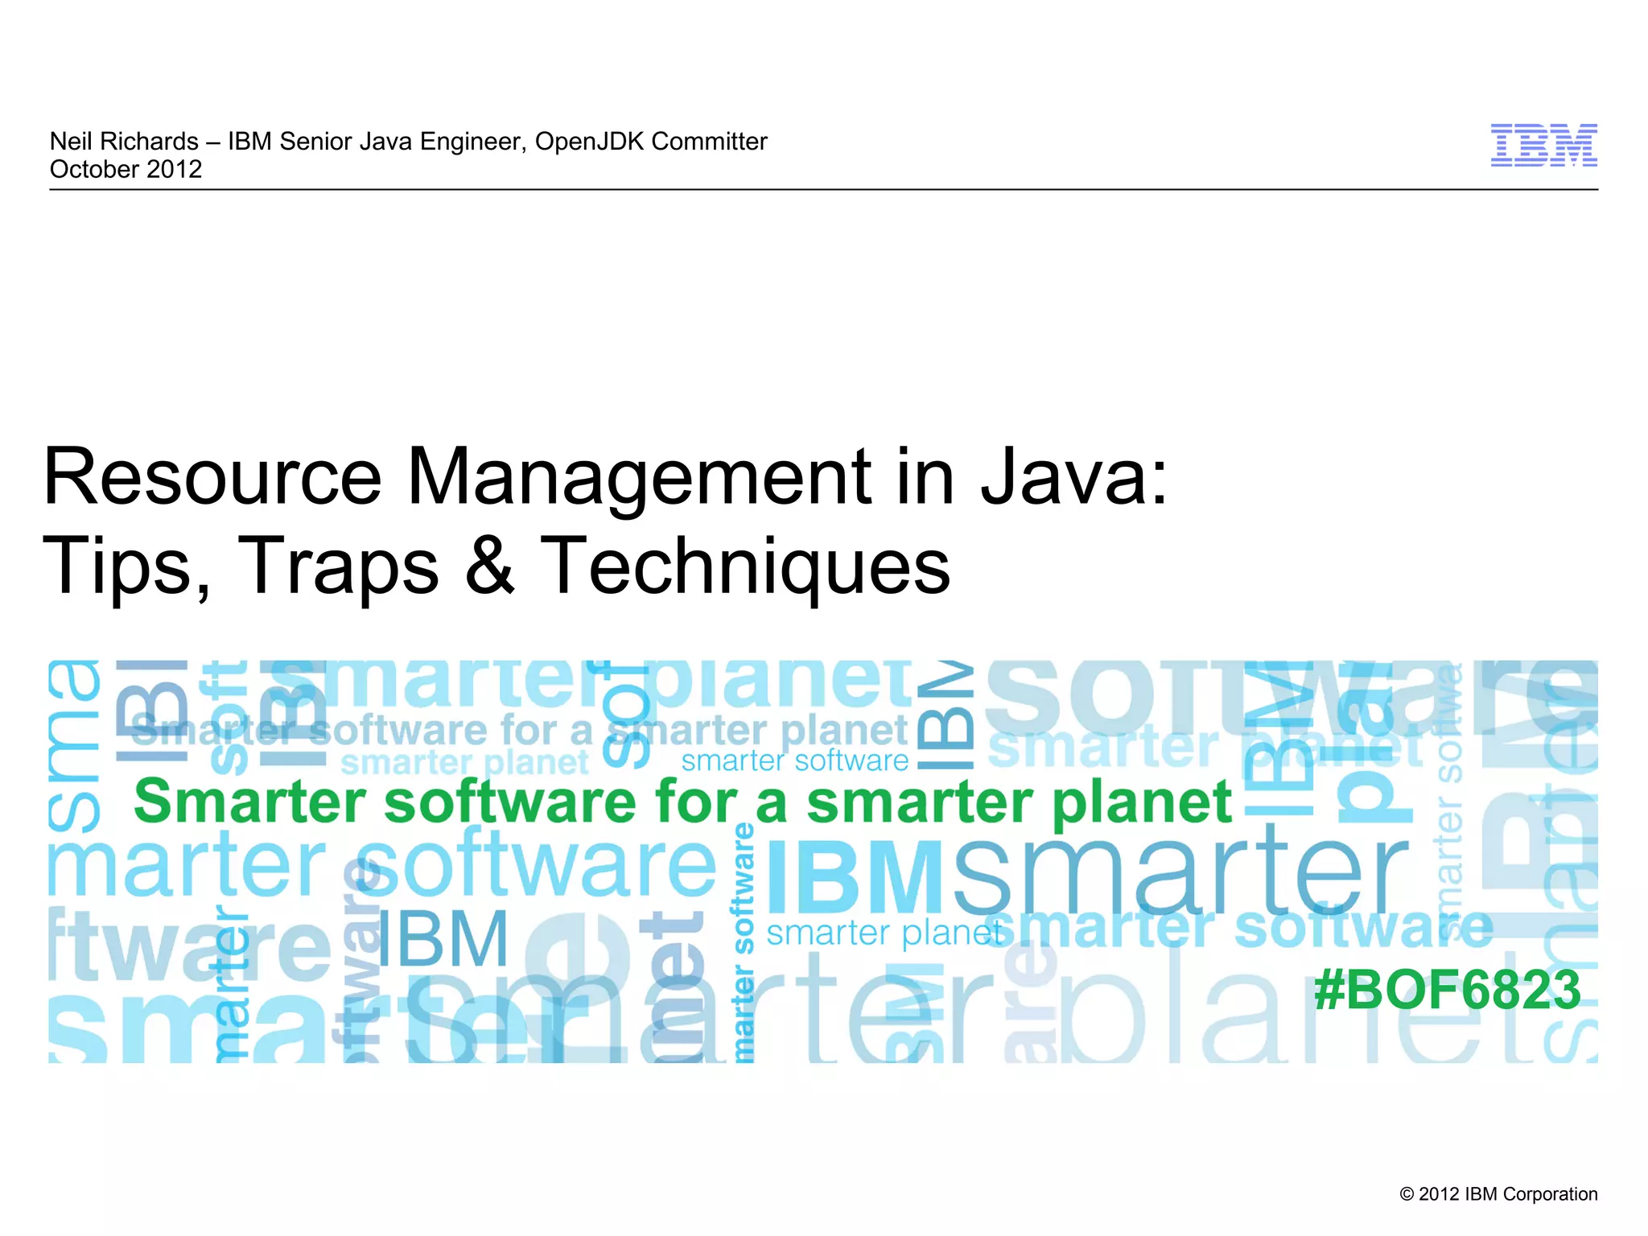Viewport: 1648px width, 1236px height.
Task: Click the Tips, Traps & Techniques subtitle
Action: 496,566
